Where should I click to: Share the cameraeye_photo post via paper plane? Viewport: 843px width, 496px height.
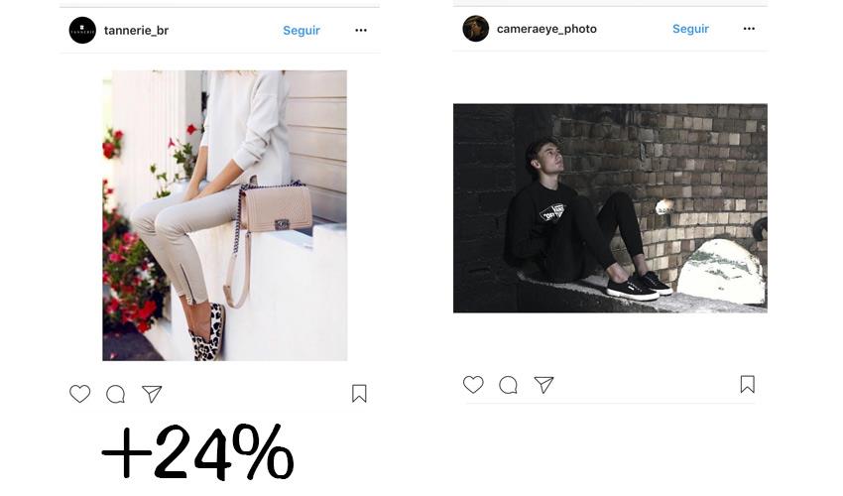543,385
